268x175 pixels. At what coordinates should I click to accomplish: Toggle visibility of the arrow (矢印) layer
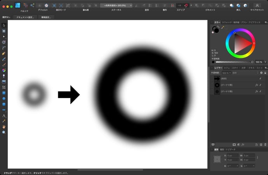coord(260,78)
